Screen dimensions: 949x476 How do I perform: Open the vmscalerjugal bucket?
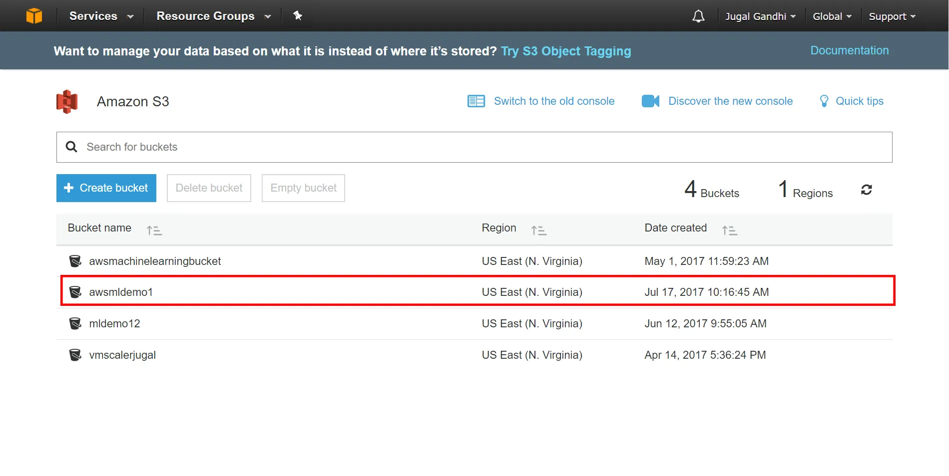point(122,355)
